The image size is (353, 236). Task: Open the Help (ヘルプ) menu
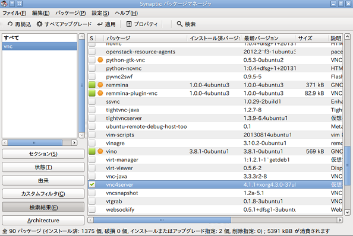[127, 13]
